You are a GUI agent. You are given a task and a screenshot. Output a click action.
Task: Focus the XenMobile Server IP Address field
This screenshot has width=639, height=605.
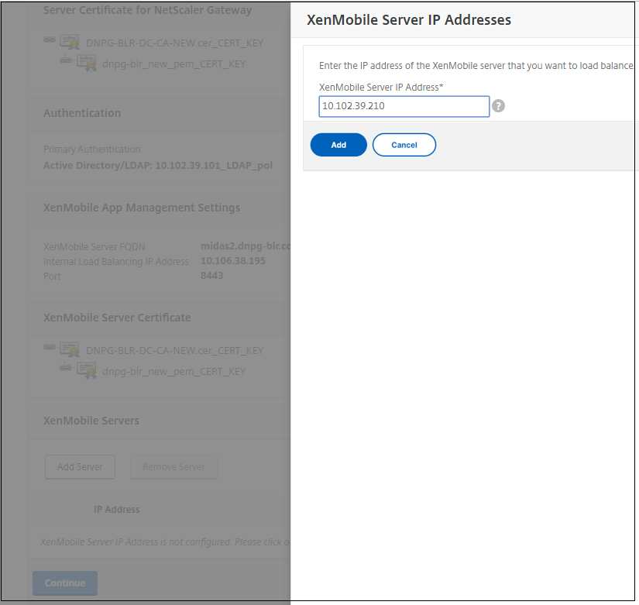pyautogui.click(x=404, y=106)
